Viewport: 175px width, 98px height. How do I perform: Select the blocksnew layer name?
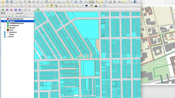point(13,32)
